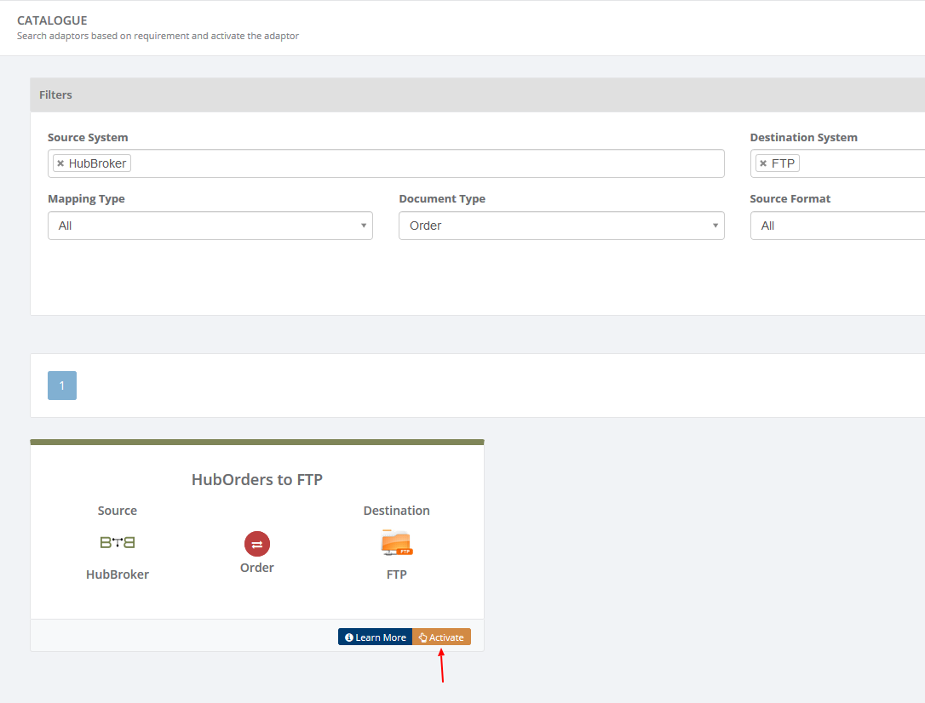Click the Document Type field label
Image resolution: width=925 pixels, height=703 pixels.
(x=442, y=199)
